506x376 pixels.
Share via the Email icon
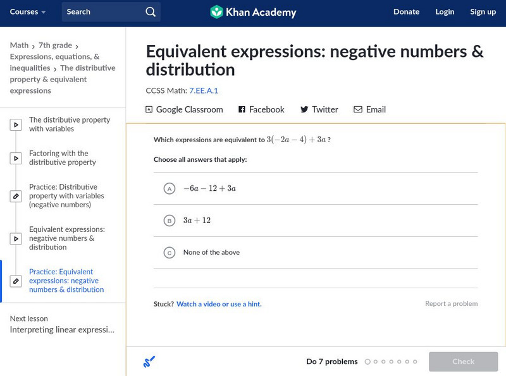pyautogui.click(x=359, y=109)
